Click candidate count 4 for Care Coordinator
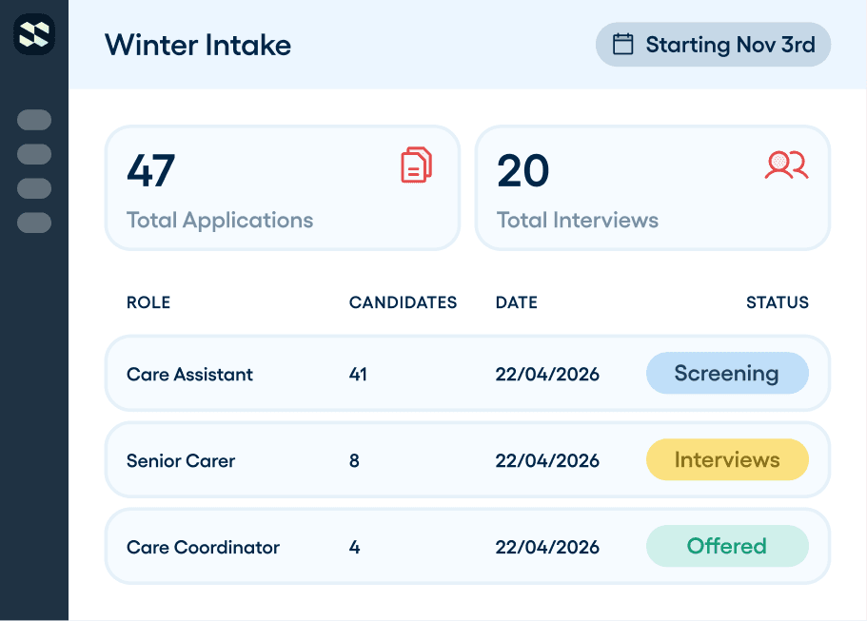Viewport: 867px width, 621px height. (354, 547)
